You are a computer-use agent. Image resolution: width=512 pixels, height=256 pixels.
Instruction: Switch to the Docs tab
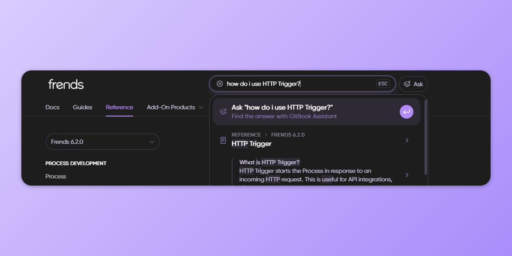click(x=52, y=108)
